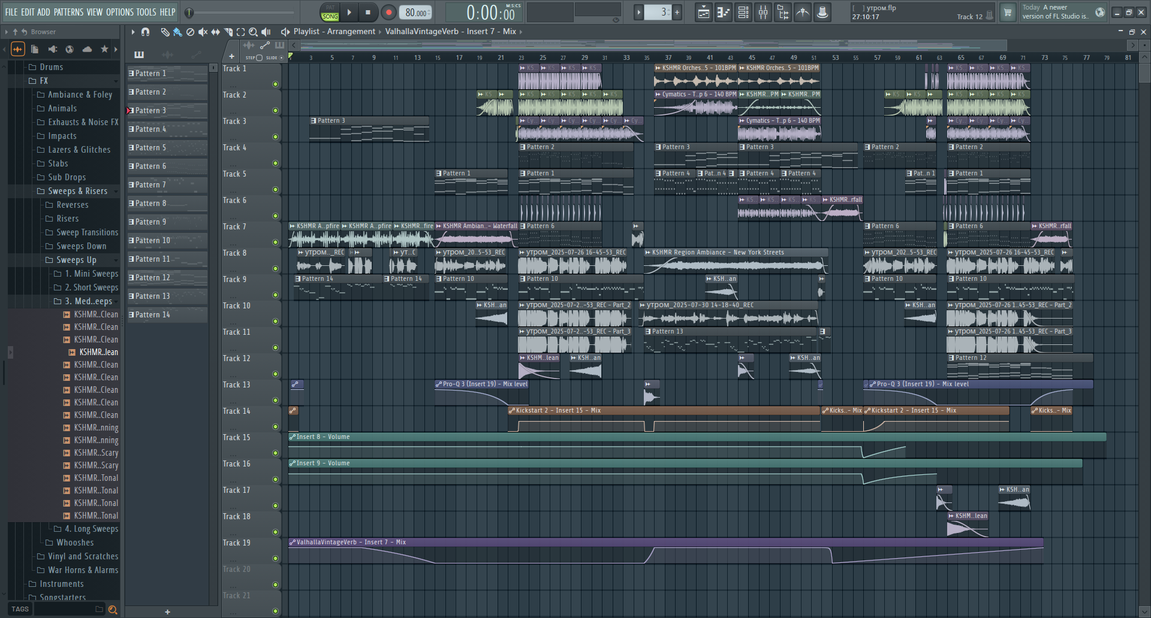Select the Paint brush tool

point(177,32)
